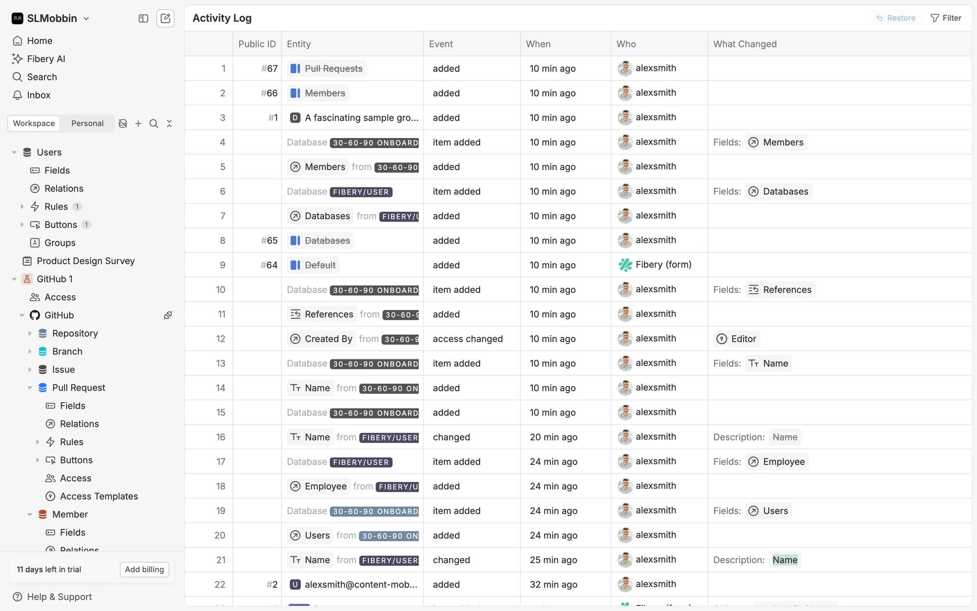
Task: Click Pull Requests entity in row 1
Action: click(x=333, y=69)
